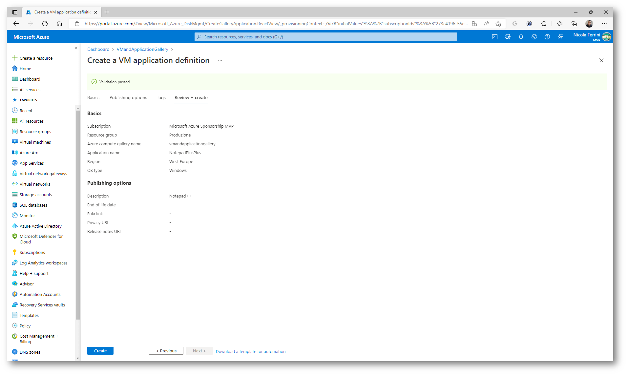The image size is (627, 375).
Task: Open Directories and subscriptions filter icon
Action: (508, 37)
